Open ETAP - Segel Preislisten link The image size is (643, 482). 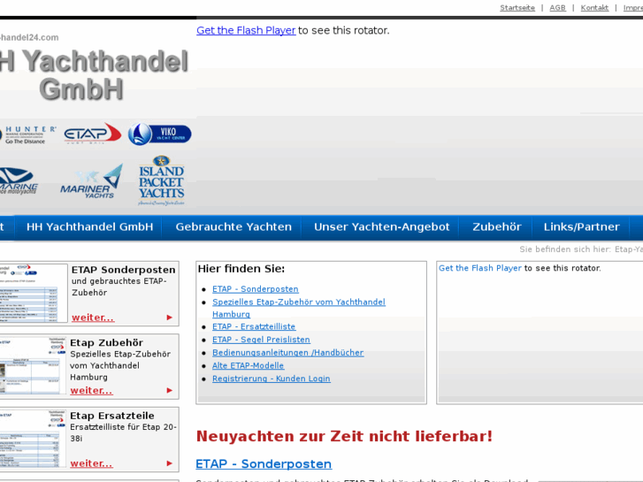(261, 340)
